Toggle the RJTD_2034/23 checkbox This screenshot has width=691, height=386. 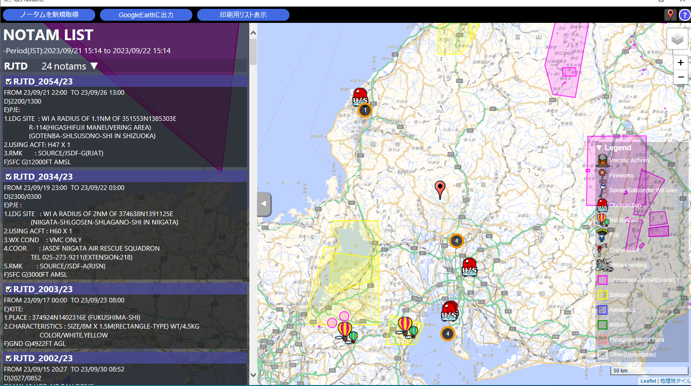pos(8,177)
